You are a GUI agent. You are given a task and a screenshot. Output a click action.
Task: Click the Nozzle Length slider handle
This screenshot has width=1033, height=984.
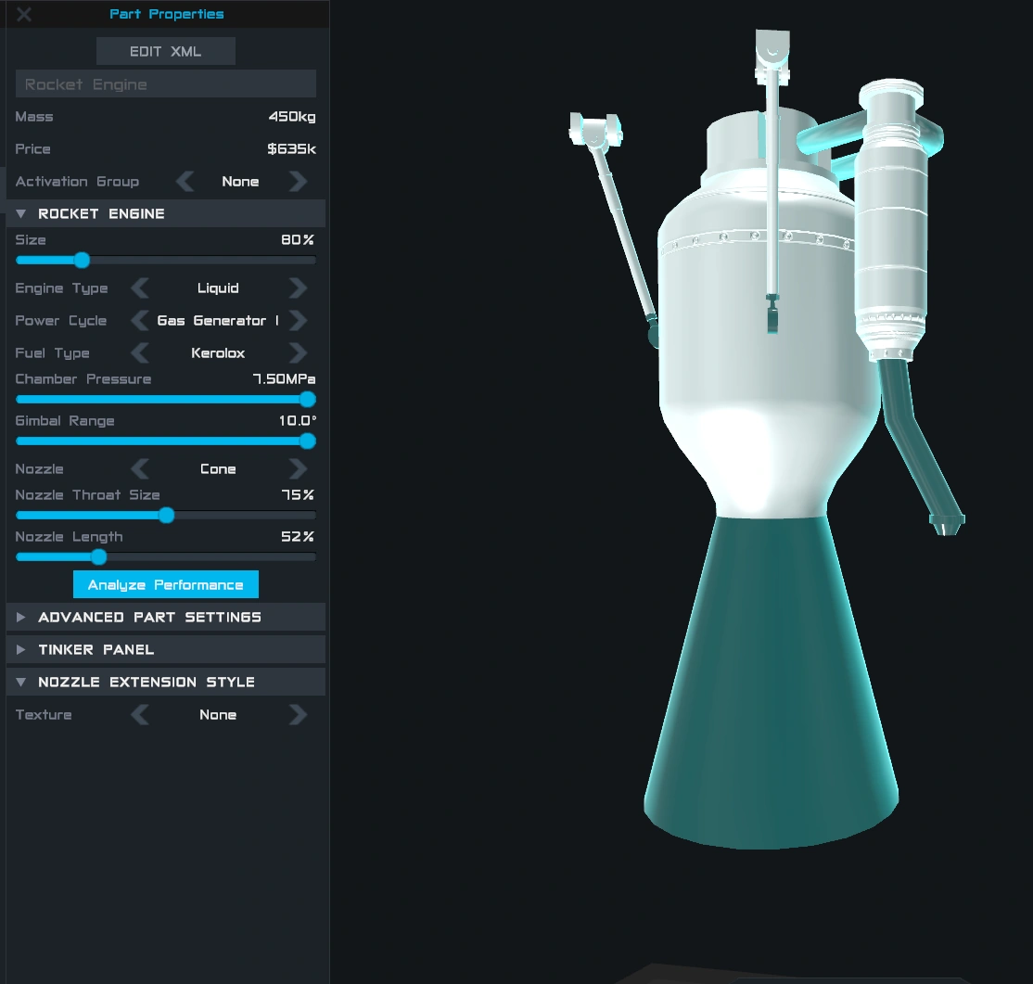point(99,557)
